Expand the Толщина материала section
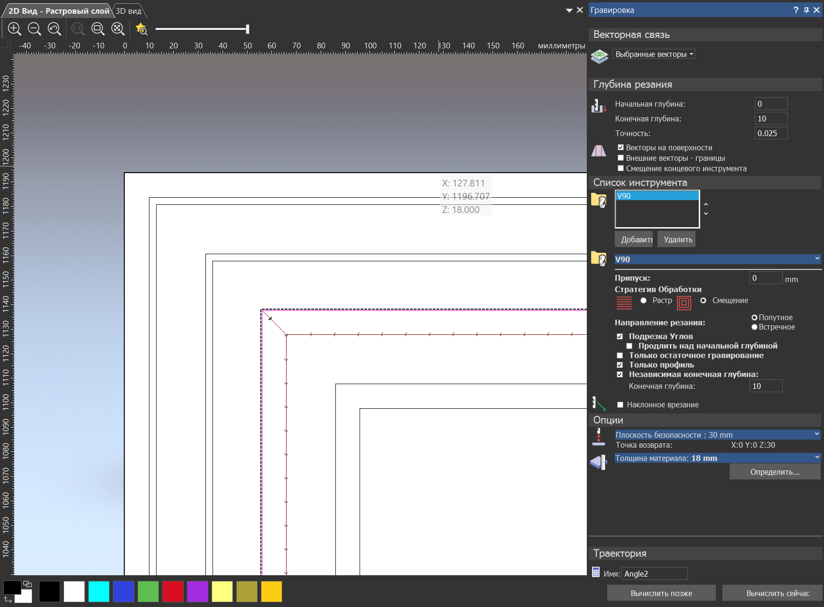This screenshot has width=824, height=607. pyautogui.click(x=717, y=458)
